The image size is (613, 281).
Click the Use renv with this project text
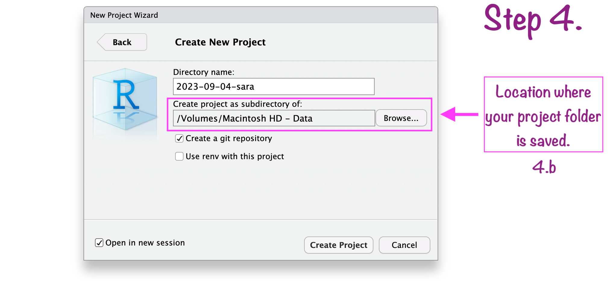(235, 156)
